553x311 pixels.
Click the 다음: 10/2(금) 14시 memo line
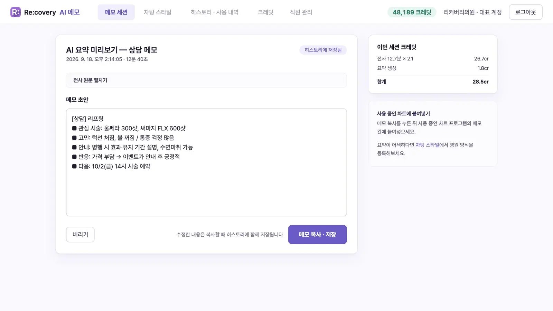point(111,166)
